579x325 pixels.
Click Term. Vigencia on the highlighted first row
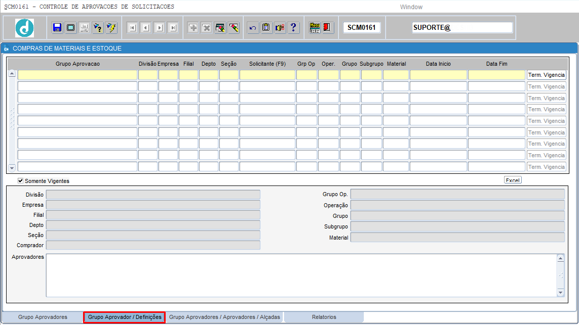[x=547, y=75]
